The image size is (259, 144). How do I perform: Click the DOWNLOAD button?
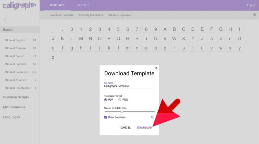(x=144, y=128)
